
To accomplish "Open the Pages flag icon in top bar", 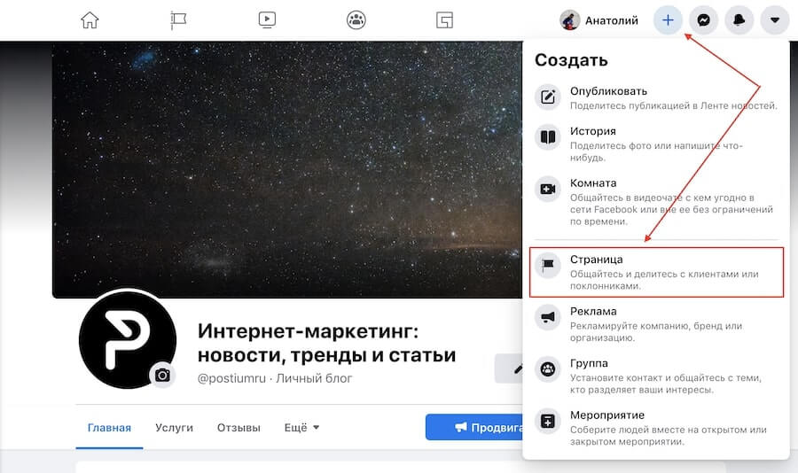I will [x=178, y=20].
